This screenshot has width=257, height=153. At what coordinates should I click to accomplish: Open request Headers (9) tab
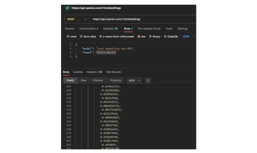click(x=110, y=29)
